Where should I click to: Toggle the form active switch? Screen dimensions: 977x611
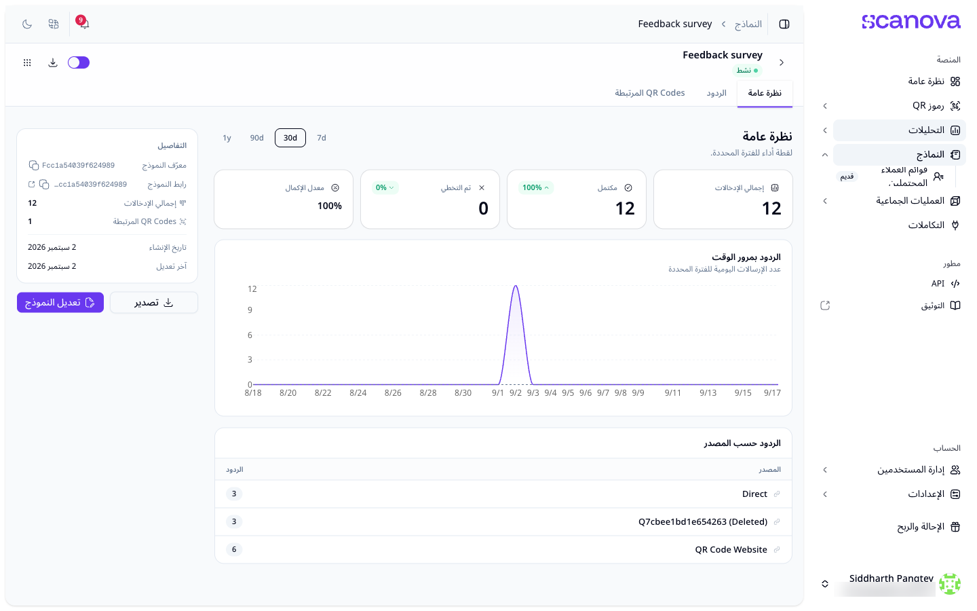coord(79,62)
